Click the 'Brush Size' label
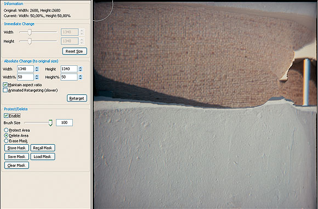The image size is (318, 209). [x=12, y=123]
